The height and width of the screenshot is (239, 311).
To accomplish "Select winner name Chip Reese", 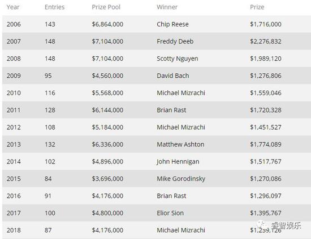I will [x=172, y=24].
